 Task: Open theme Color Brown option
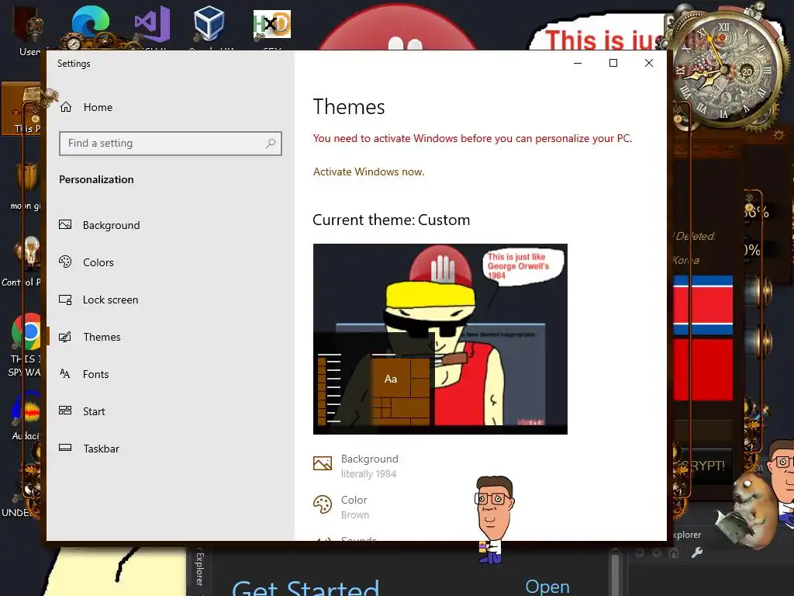point(355,507)
